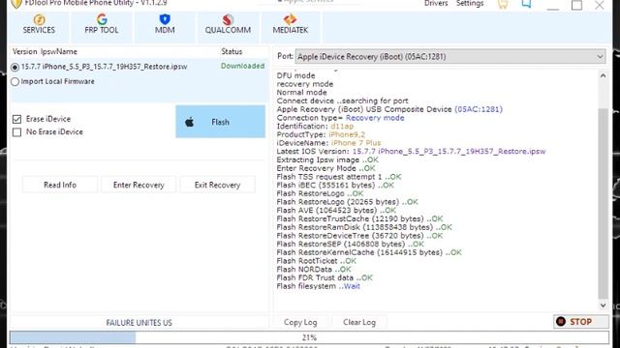This screenshot has width=620, height=348.
Task: Click the Downloaded status text
Action: pos(242,66)
